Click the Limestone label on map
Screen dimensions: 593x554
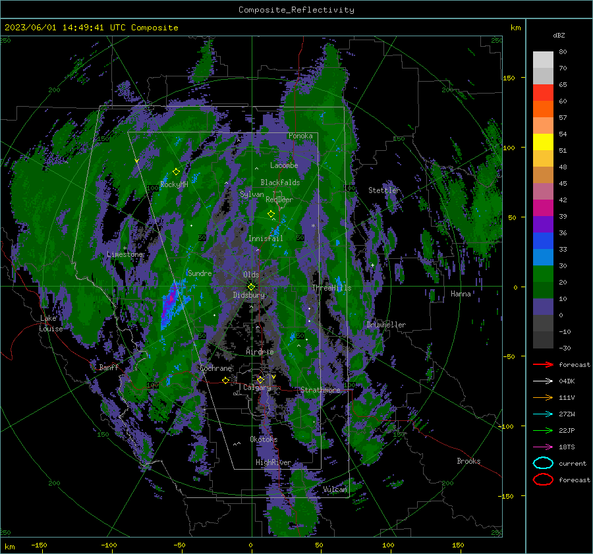(x=125, y=254)
